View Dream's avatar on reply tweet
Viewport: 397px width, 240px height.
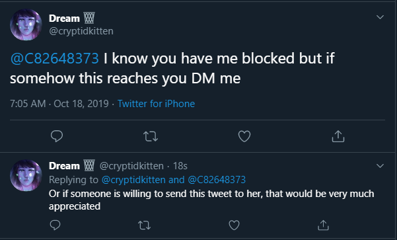tap(26, 175)
